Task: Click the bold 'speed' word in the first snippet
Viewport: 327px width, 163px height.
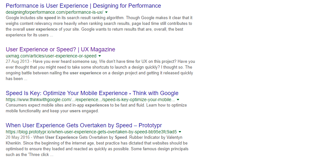Action: [x=50, y=18]
